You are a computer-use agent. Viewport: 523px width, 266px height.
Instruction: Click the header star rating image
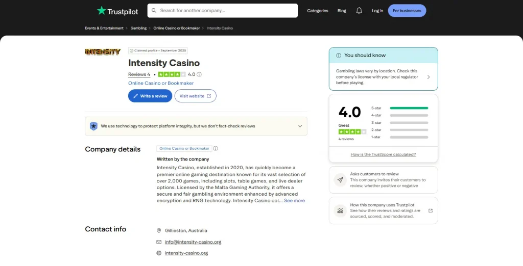pyautogui.click(x=172, y=74)
